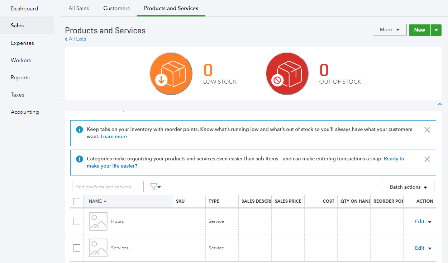Dismiss the reorder points banner
Screen dimensions: 448x263
(427, 130)
